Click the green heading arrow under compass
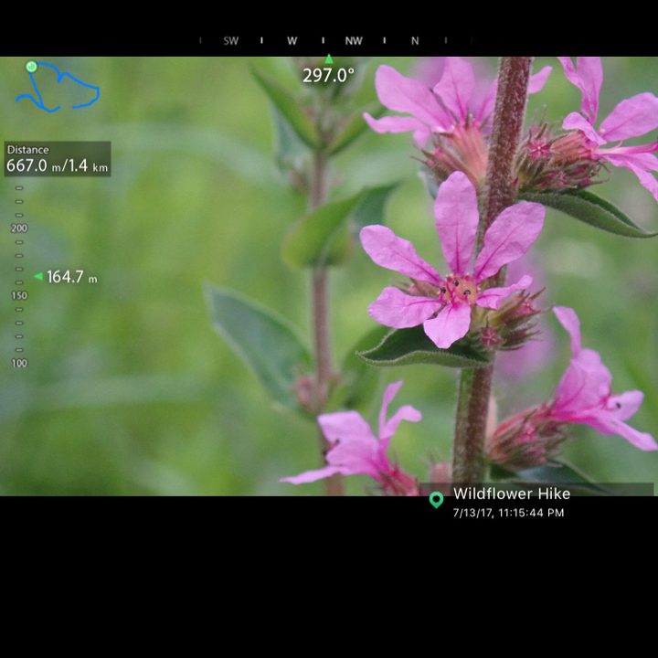The image size is (658, 658). [x=329, y=58]
